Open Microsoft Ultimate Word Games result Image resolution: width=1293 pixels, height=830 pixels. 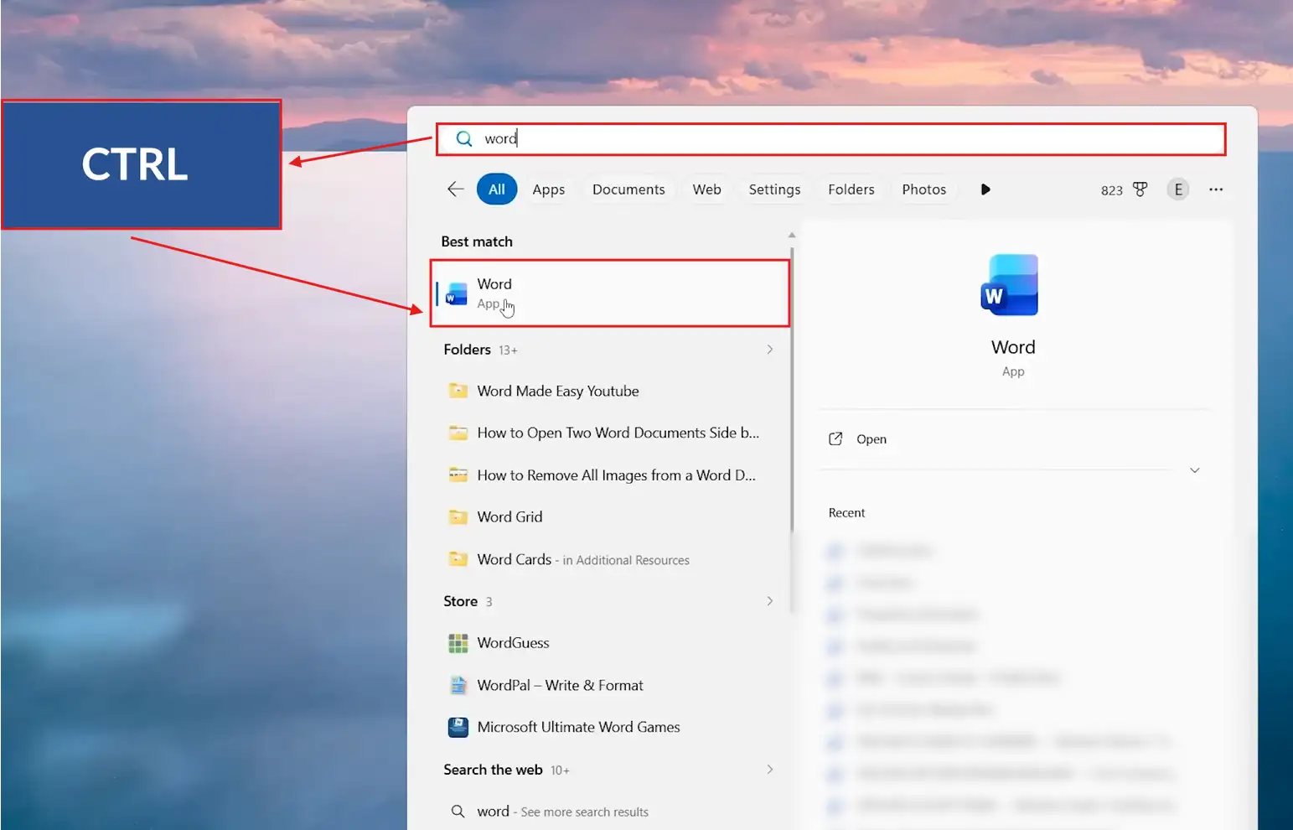click(610, 727)
